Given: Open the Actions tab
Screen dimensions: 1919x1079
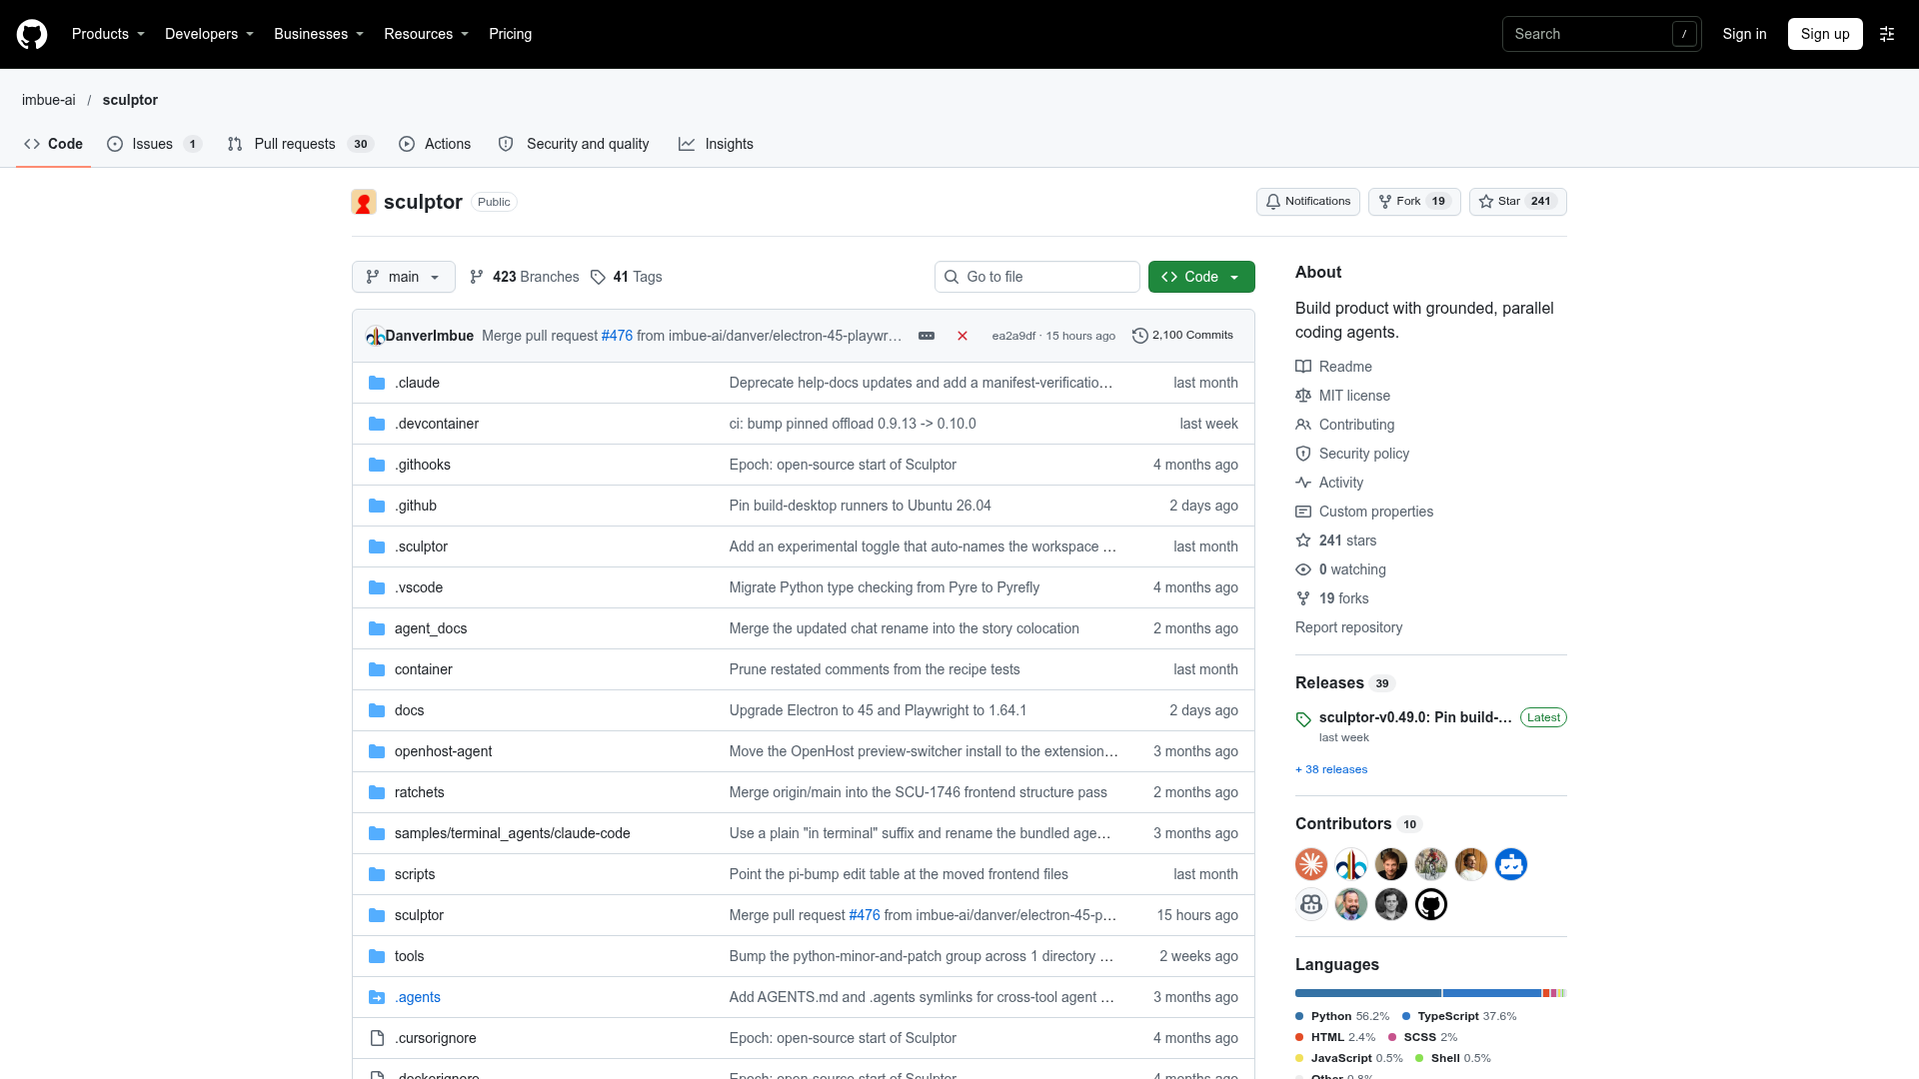Looking at the screenshot, I should pyautogui.click(x=435, y=144).
